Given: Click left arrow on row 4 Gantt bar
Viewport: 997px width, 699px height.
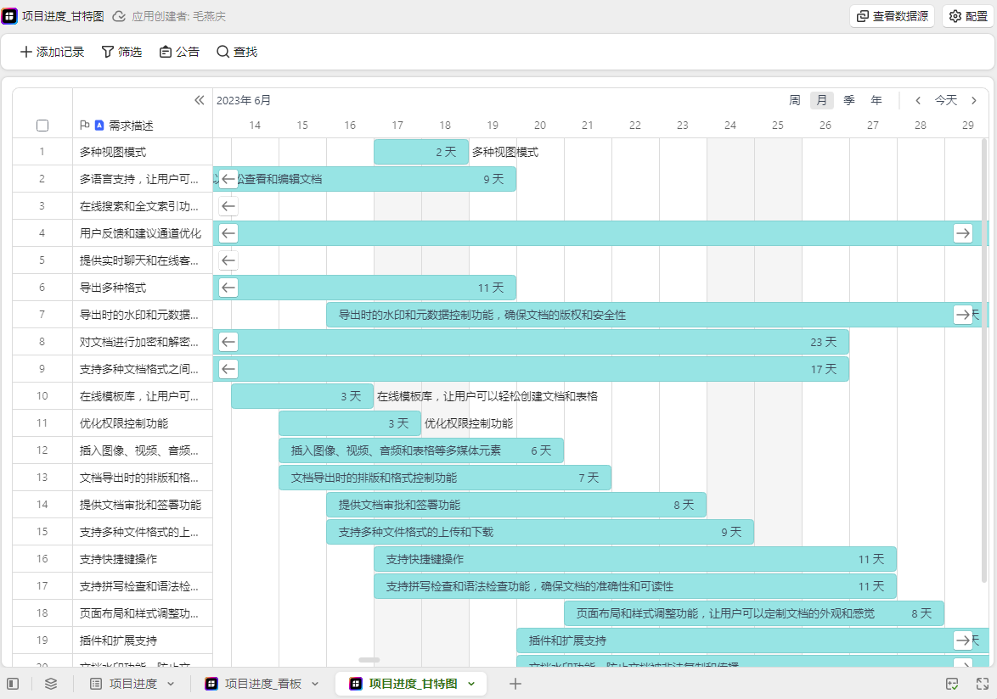Looking at the screenshot, I should point(228,233).
